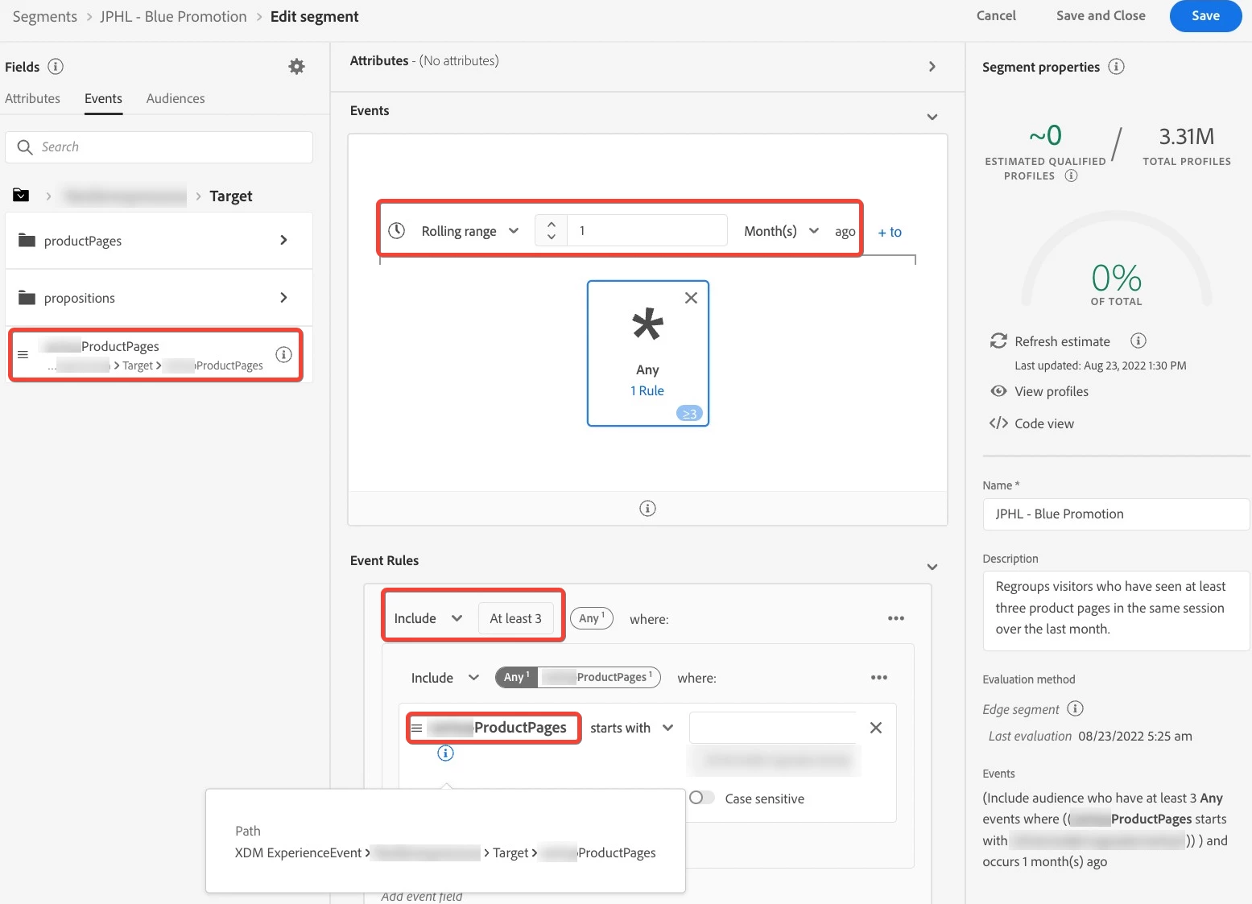The image size is (1252, 904).
Task: Open the Fields settings gear icon
Action: (x=297, y=67)
